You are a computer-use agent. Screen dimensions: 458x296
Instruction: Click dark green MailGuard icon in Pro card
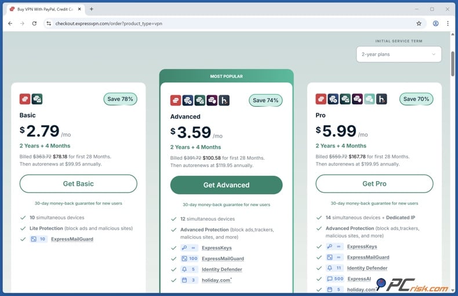(345, 99)
